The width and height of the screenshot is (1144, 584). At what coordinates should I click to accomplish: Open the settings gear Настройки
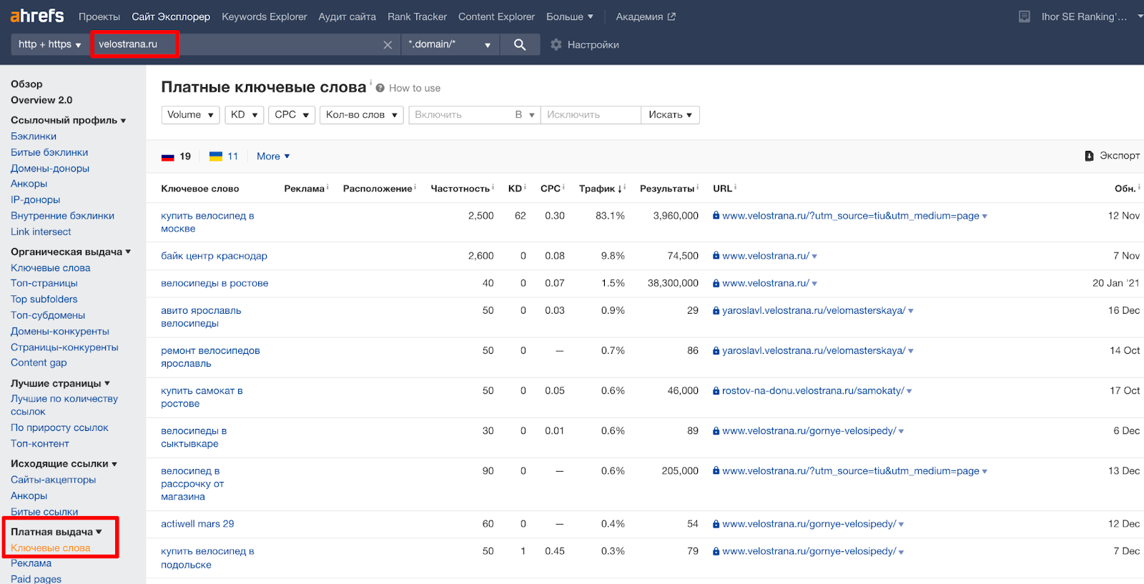coord(556,44)
